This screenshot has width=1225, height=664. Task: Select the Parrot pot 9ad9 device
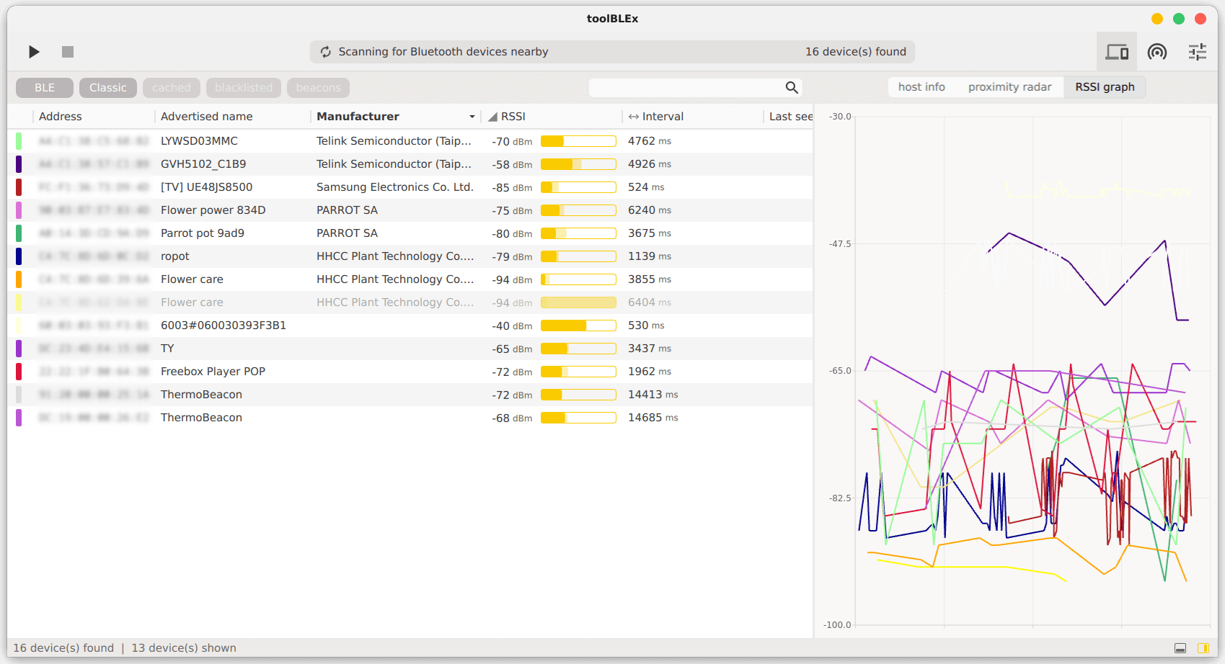(x=203, y=233)
